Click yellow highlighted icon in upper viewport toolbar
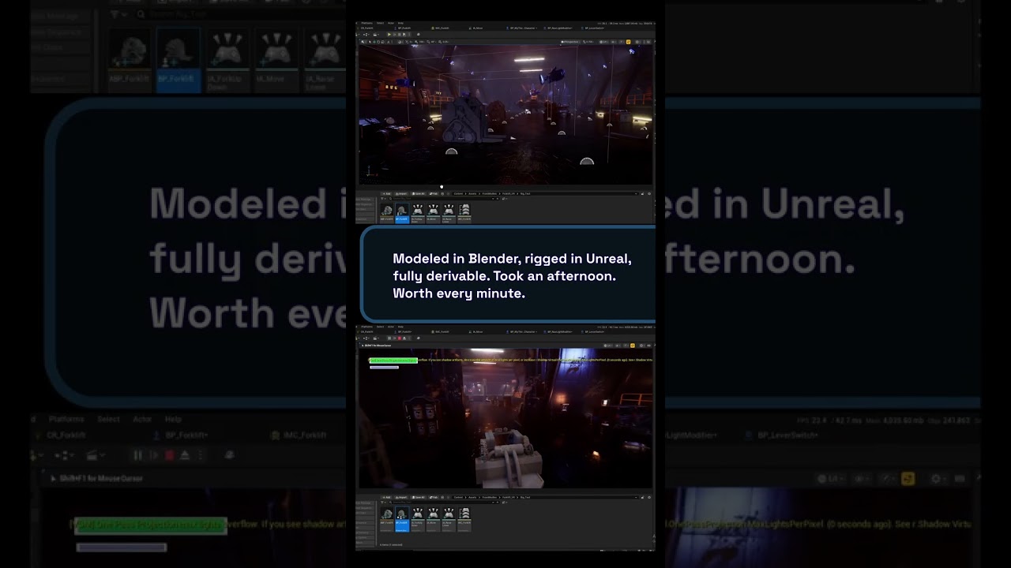Screen dimensions: 1011x568 tap(629, 41)
